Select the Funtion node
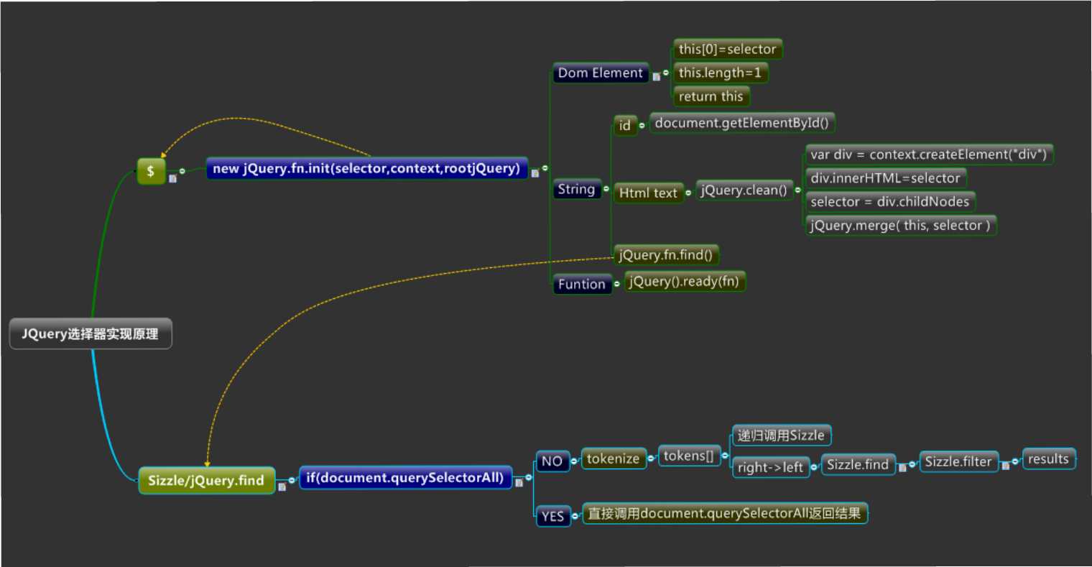The width and height of the screenshot is (1092, 567). pyautogui.click(x=582, y=284)
